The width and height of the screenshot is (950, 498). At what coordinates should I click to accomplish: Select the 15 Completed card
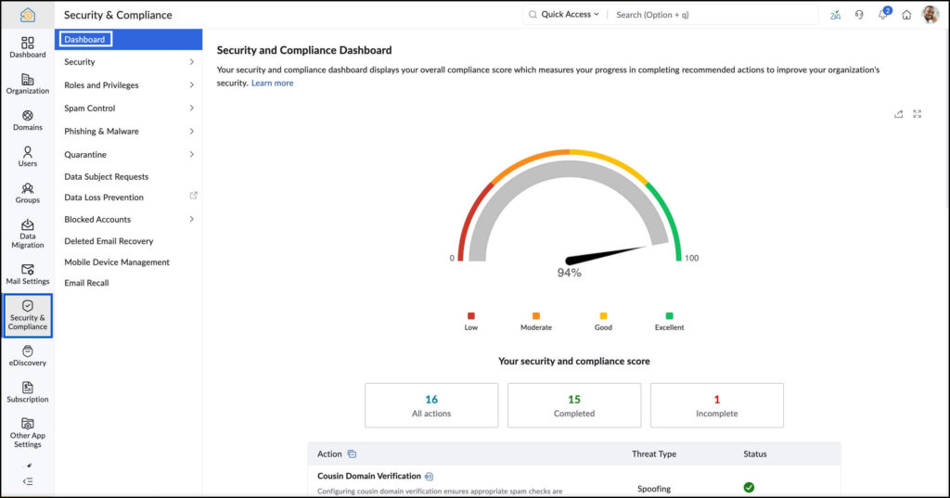click(x=574, y=405)
